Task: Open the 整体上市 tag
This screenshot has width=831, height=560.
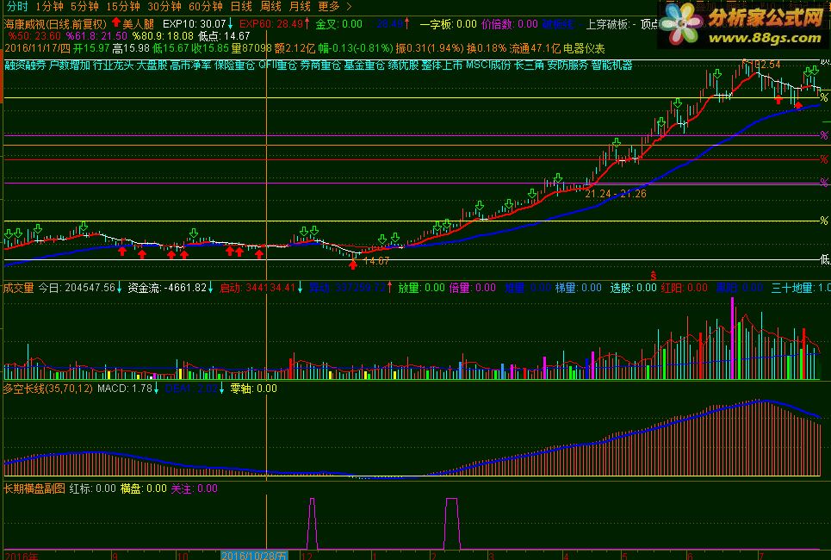Action: coord(442,65)
